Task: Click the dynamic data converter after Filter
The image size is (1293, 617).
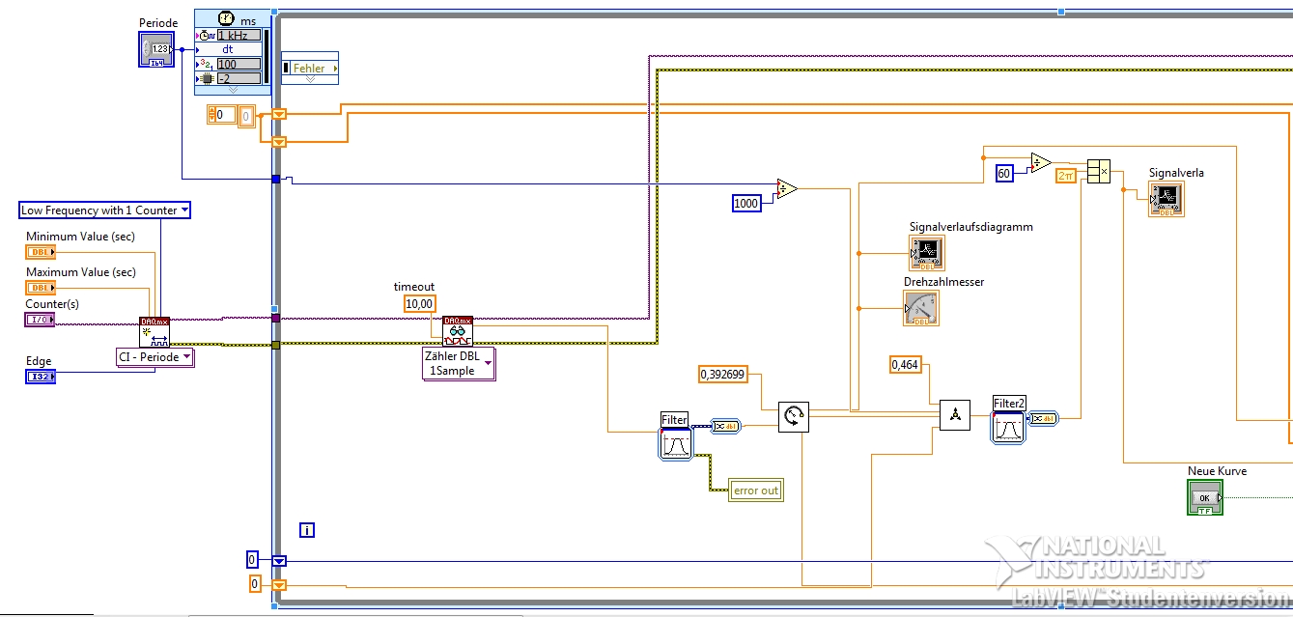Action: pyautogui.click(x=725, y=427)
